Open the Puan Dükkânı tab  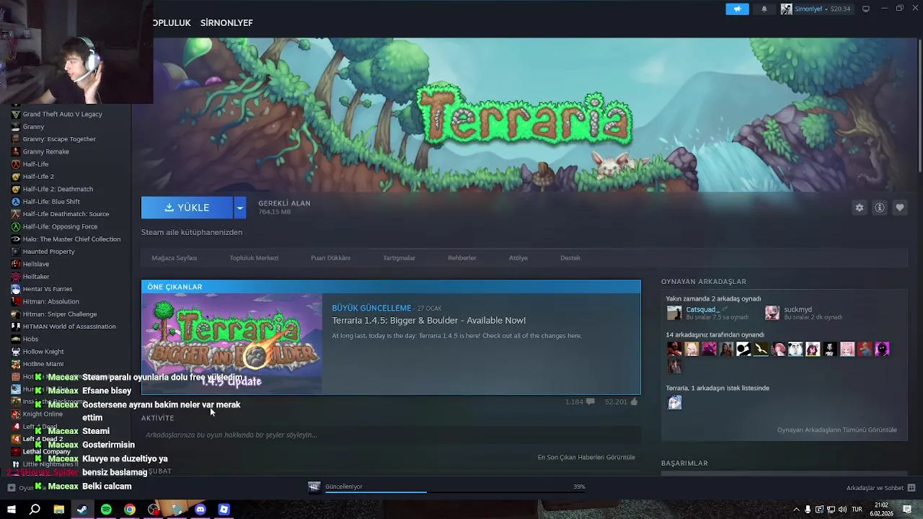pos(330,258)
